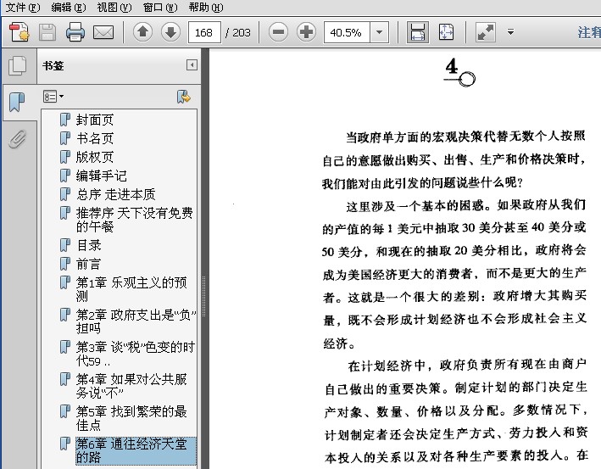Open the 帮助(H) menu
The width and height of the screenshot is (601, 469).
pyautogui.click(x=205, y=7)
